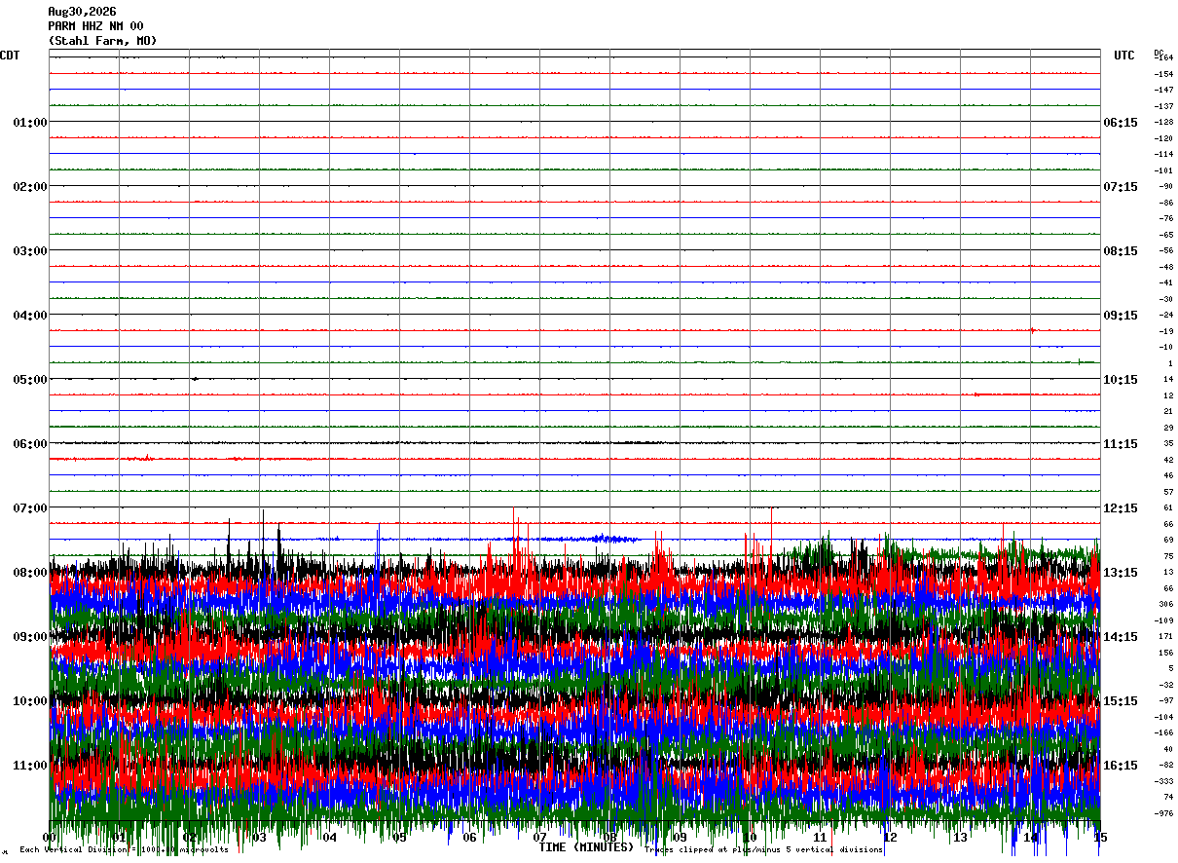Click minute 00 at the axis start
This screenshot has height=863, width=1178.
(50, 838)
